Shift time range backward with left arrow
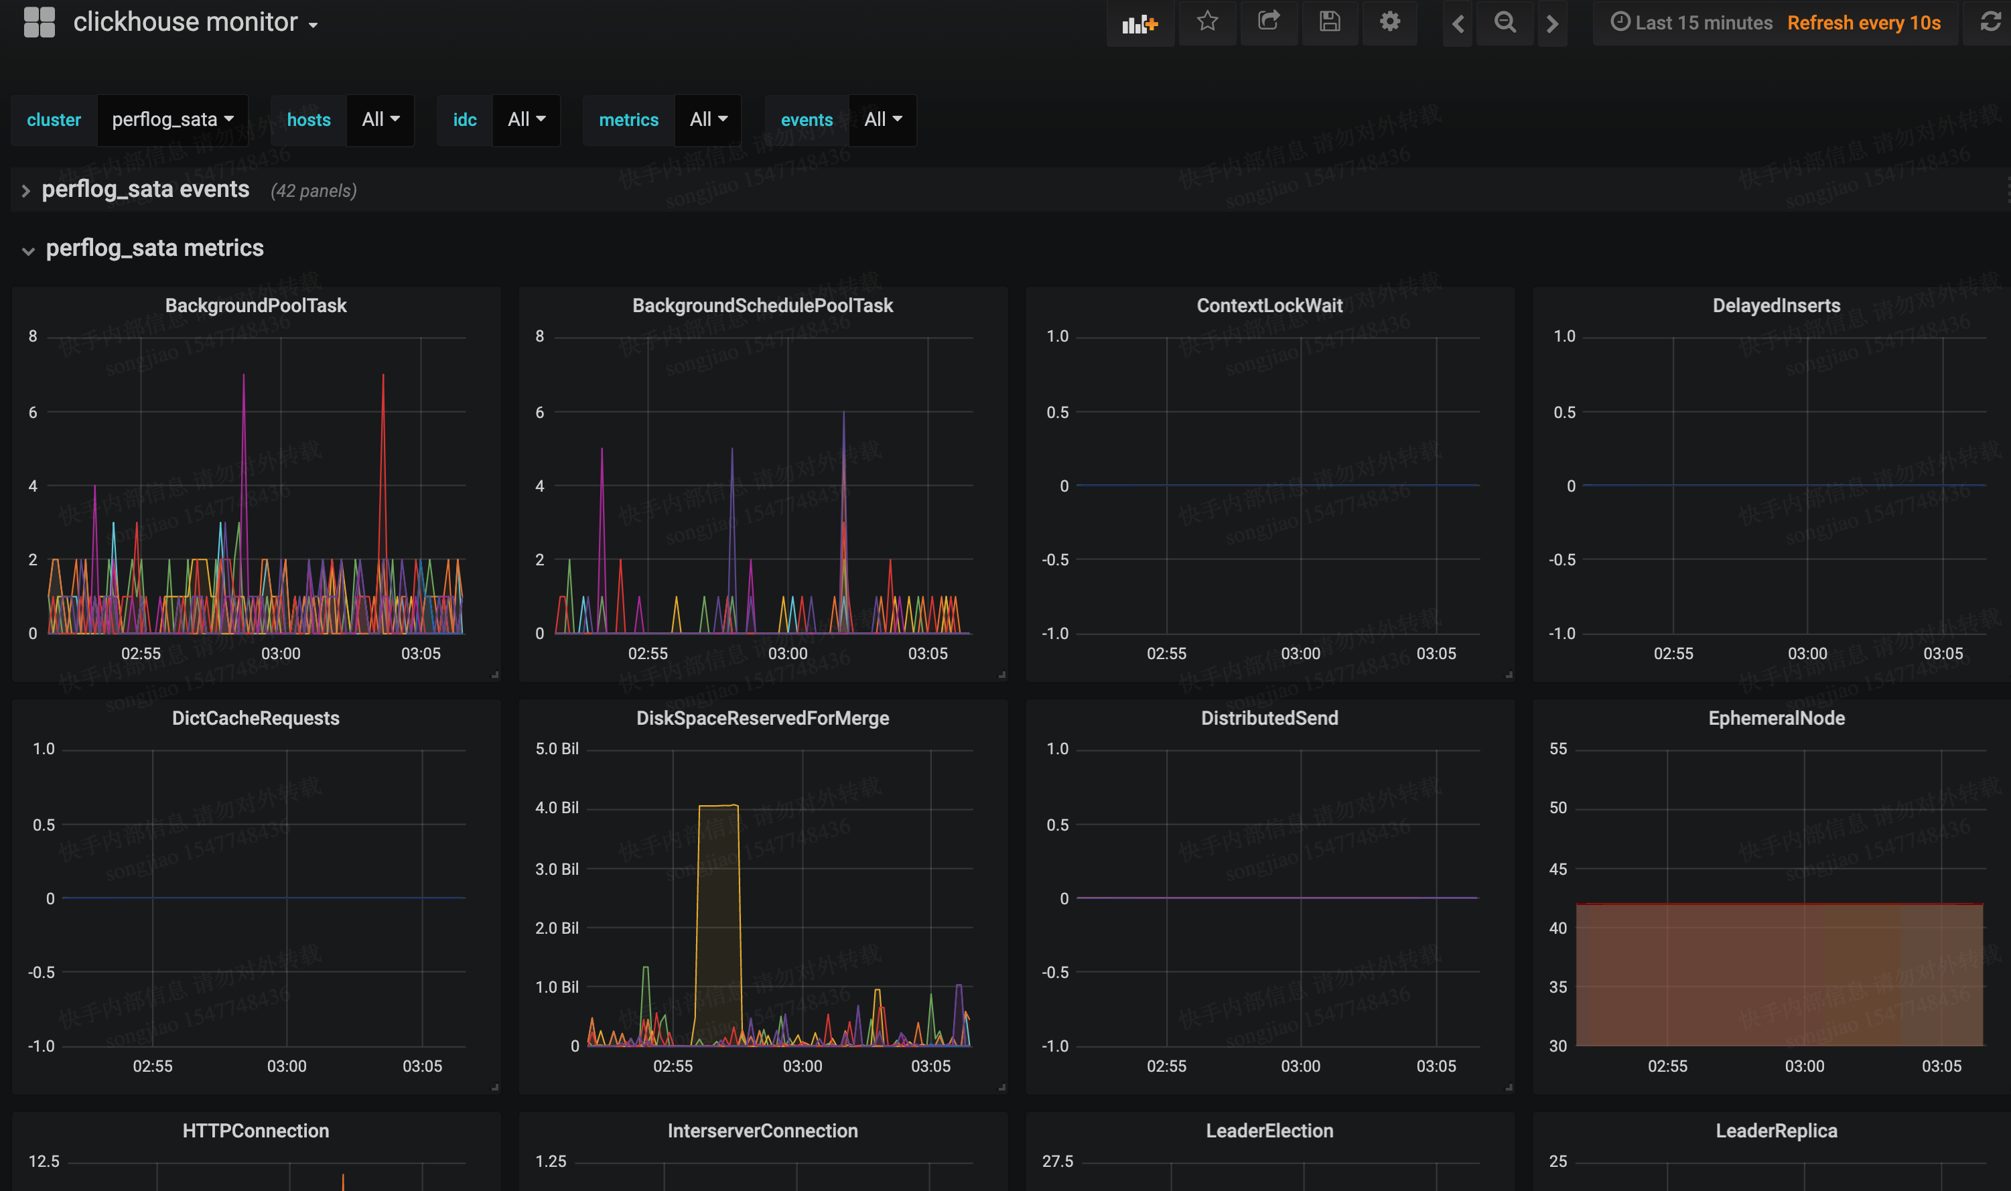2011x1191 pixels. click(x=1457, y=23)
